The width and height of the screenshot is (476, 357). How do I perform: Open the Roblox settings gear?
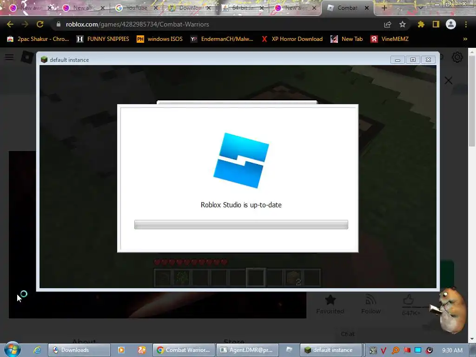coord(457,57)
